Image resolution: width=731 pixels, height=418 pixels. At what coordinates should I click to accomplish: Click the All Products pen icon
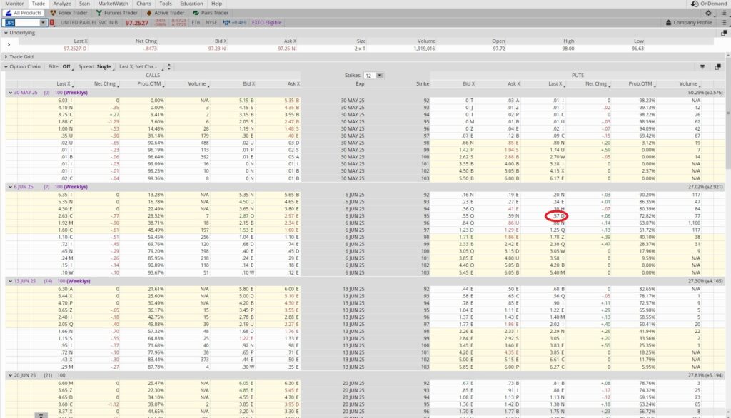(x=8, y=13)
